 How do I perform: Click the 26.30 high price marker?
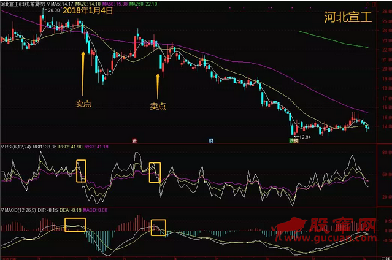(53, 10)
